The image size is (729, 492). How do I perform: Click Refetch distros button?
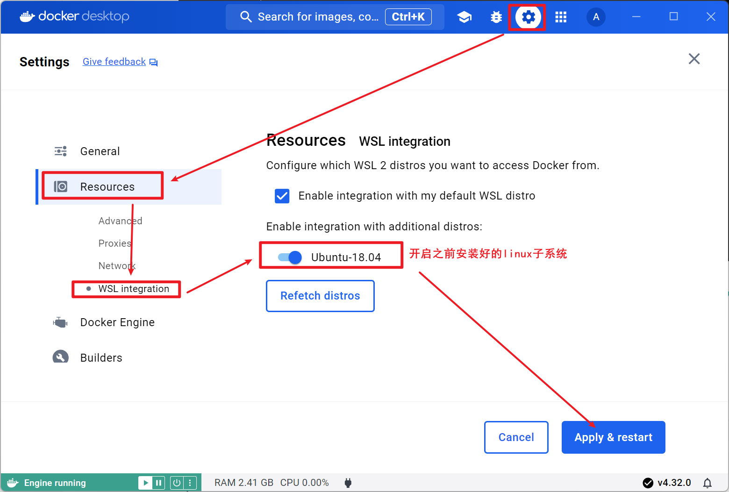[320, 296]
